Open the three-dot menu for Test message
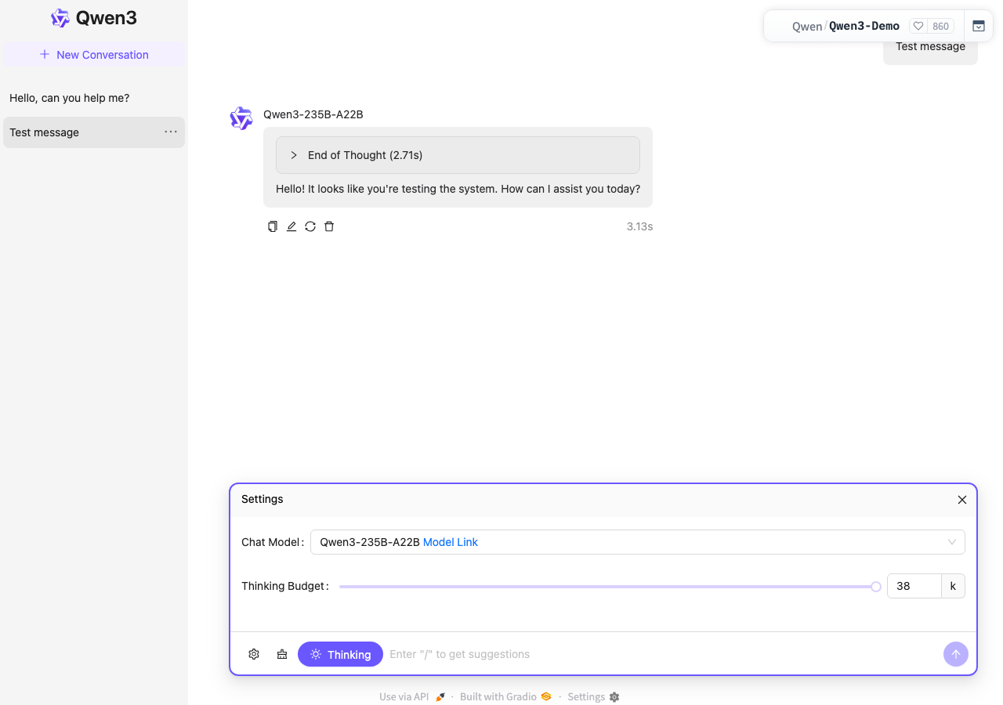This screenshot has width=1003, height=705. point(171,132)
